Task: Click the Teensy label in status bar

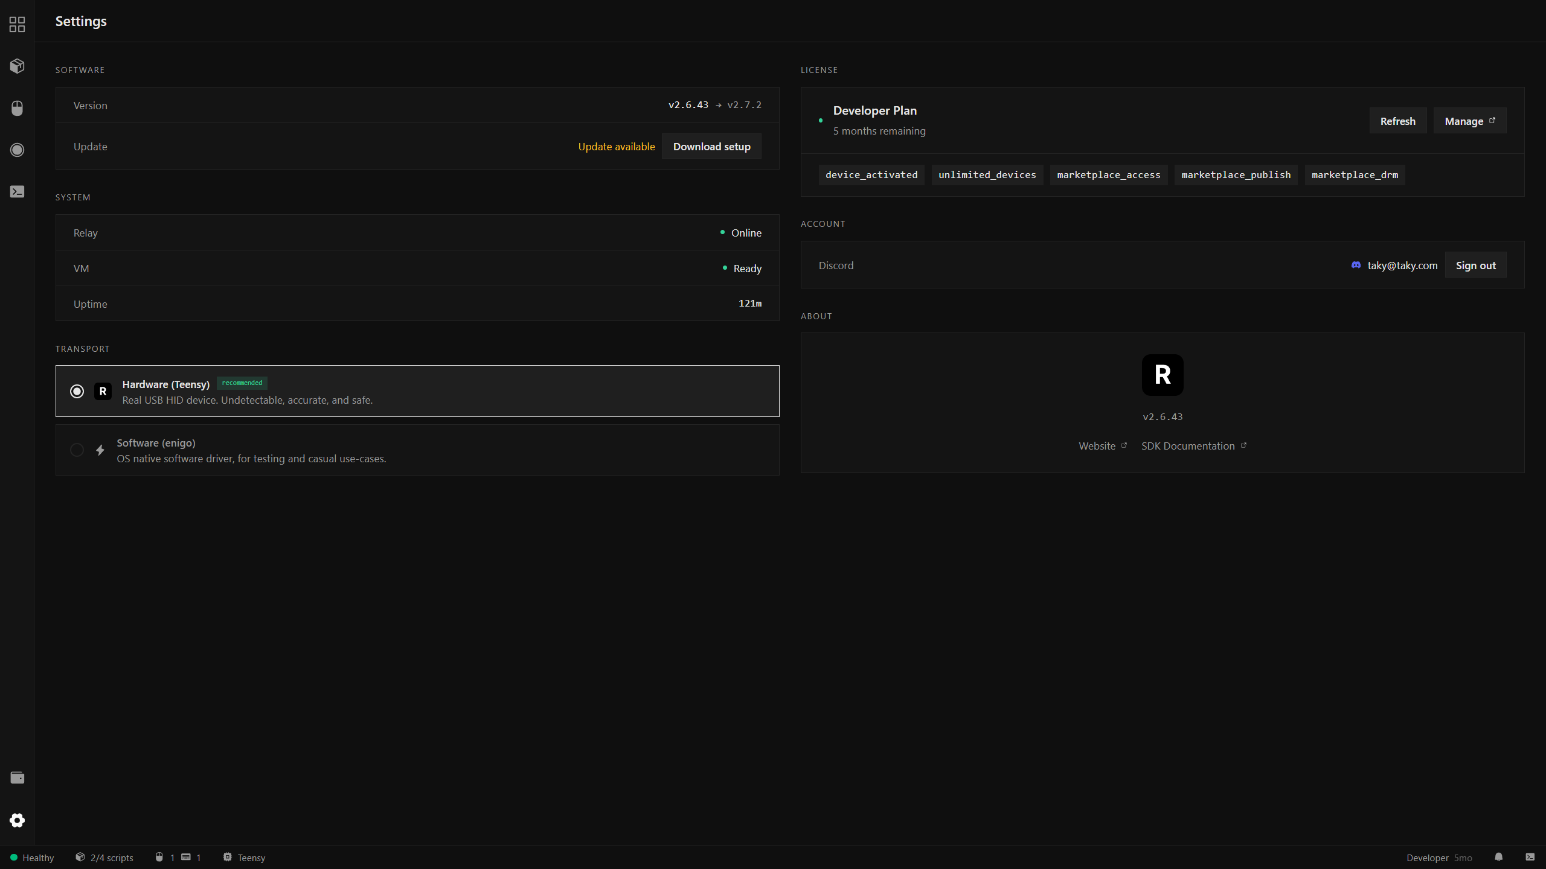Action: [251, 858]
